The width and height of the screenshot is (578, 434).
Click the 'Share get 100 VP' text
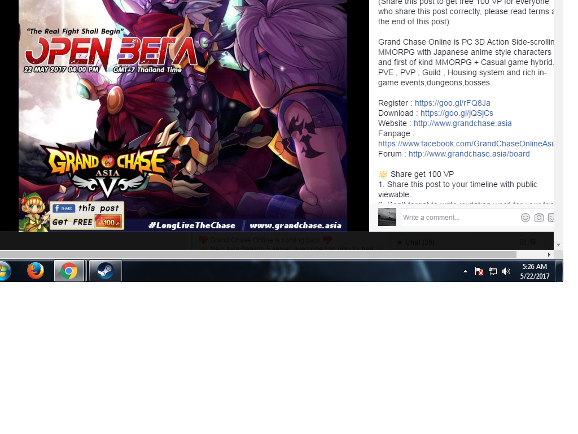pos(422,174)
